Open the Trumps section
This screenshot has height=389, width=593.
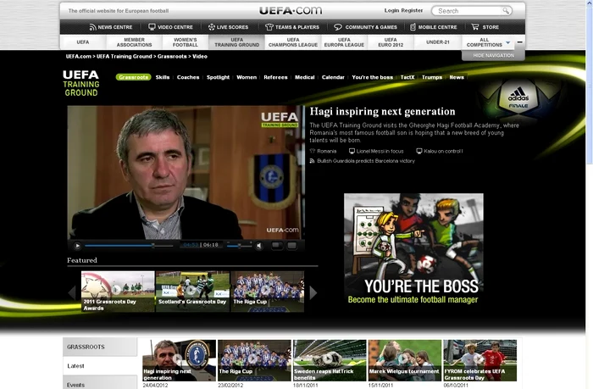[x=432, y=77]
